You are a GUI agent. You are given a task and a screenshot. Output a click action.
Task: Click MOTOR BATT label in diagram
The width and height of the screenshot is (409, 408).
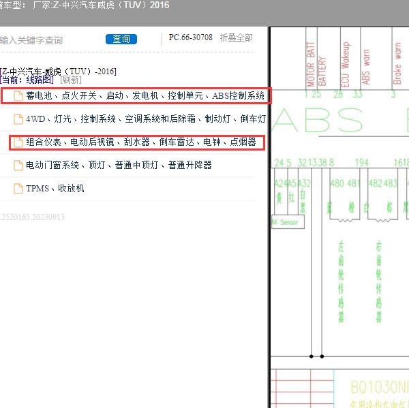[x=311, y=64]
